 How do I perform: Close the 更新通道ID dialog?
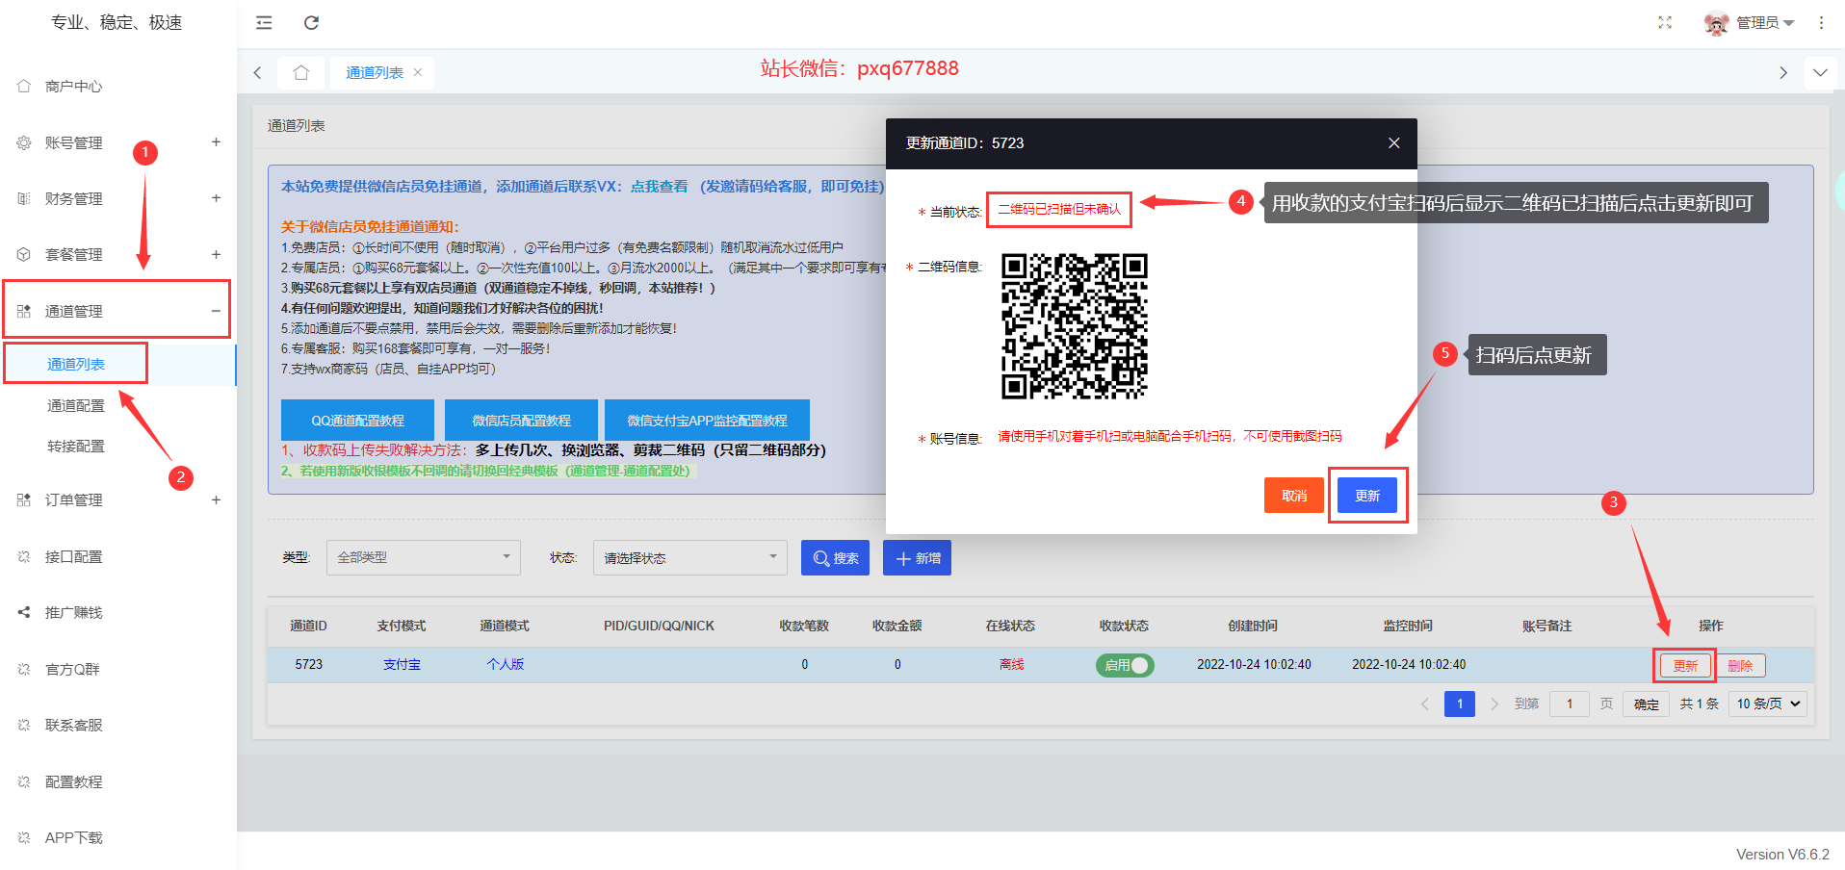1393,143
